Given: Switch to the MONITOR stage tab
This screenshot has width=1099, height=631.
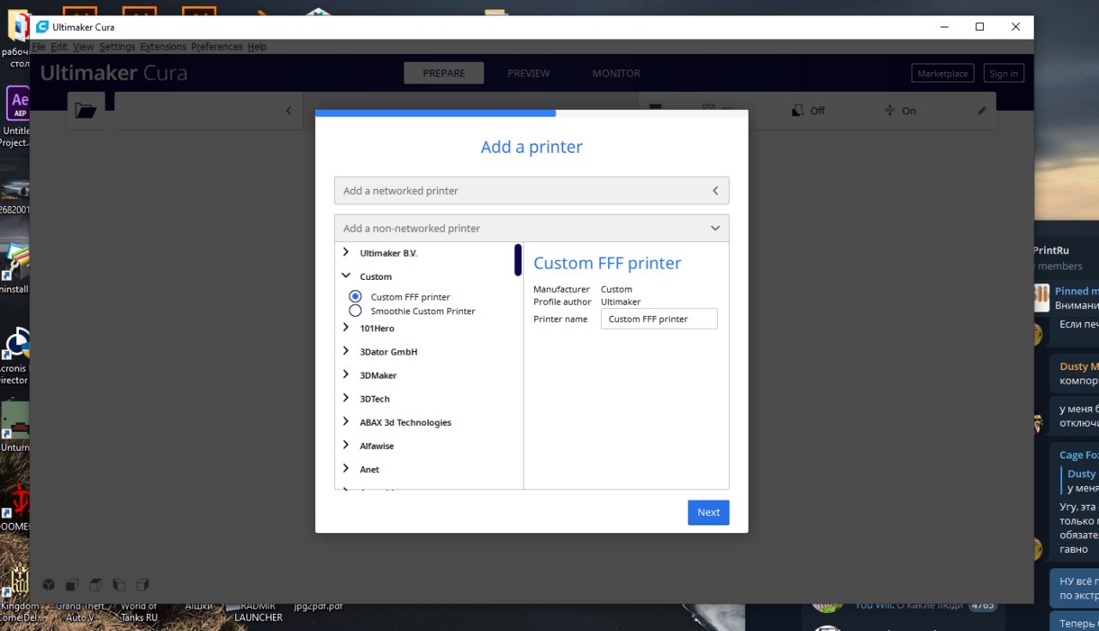Looking at the screenshot, I should [616, 73].
